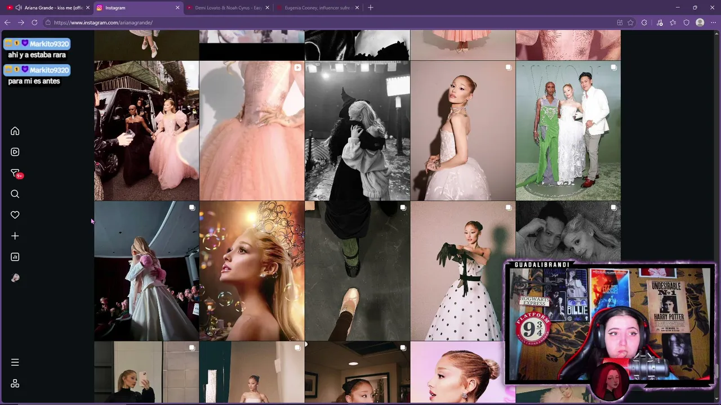
Task: Open black-and-white post of two people resting
Action: click(x=568, y=231)
